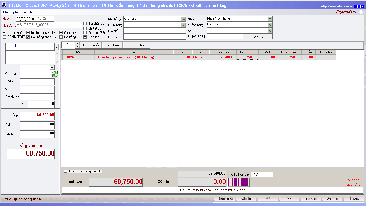Viewport: 366px width, 206px height.
Task: Click the green lookup icon for NV G.hàng
Action: 184,25
